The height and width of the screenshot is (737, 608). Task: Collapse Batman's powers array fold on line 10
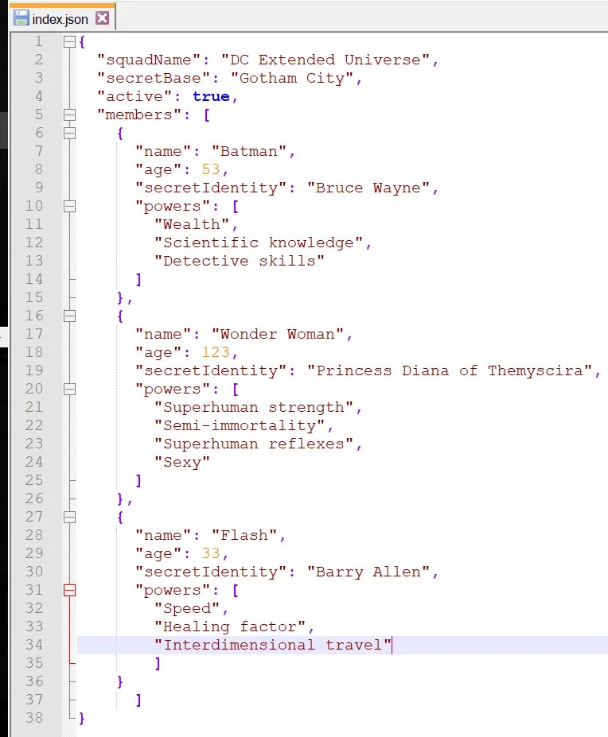coord(69,207)
